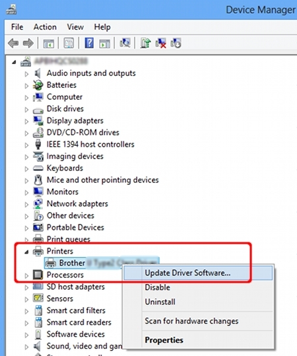297x356 pixels.
Task: Click the Uninstall device red X icon
Action: pos(160,43)
